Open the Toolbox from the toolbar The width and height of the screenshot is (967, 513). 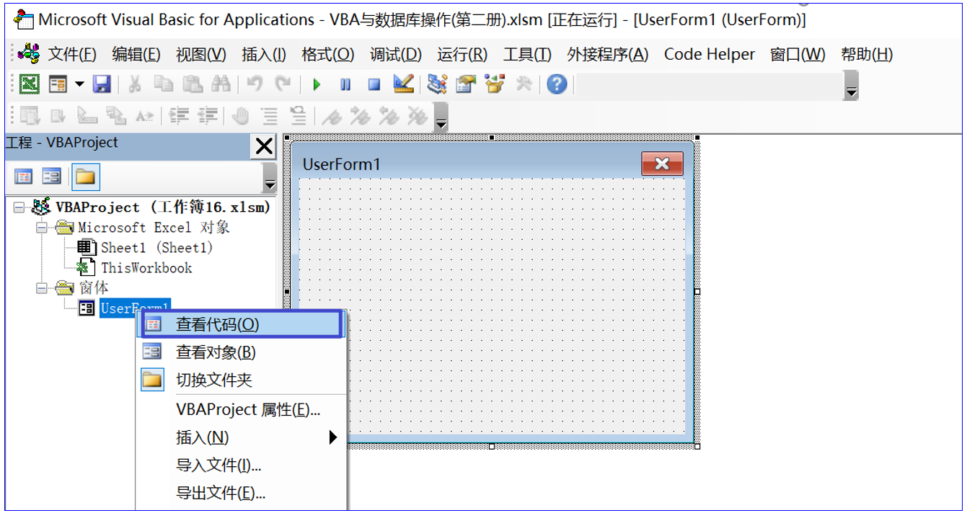[x=494, y=84]
